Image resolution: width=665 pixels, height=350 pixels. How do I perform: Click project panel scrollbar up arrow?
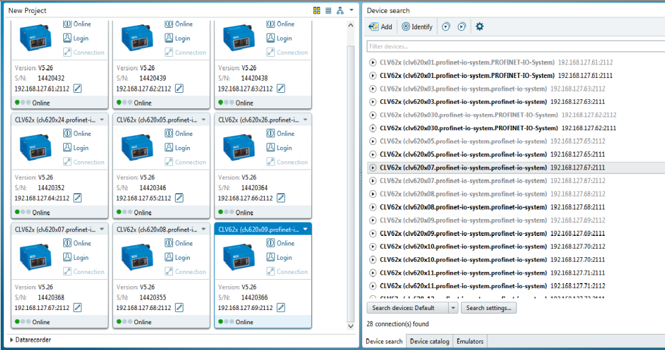pos(351,25)
